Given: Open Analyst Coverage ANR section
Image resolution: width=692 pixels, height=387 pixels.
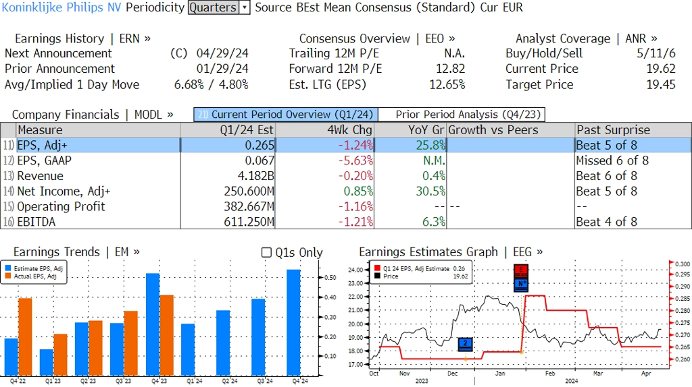Looking at the screenshot, I should pyautogui.click(x=586, y=38).
